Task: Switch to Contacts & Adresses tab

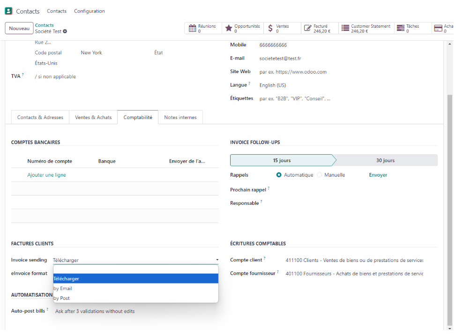Action: click(40, 117)
